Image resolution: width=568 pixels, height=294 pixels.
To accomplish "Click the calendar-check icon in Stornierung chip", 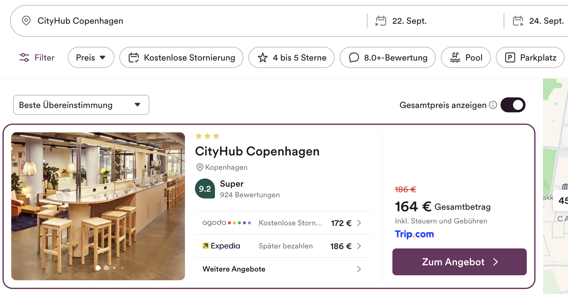I will [x=134, y=57].
